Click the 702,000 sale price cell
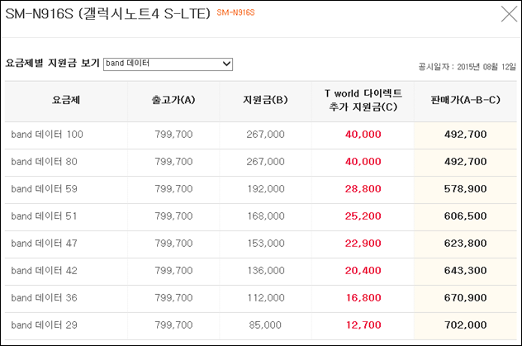This screenshot has width=522, height=346. point(465,325)
